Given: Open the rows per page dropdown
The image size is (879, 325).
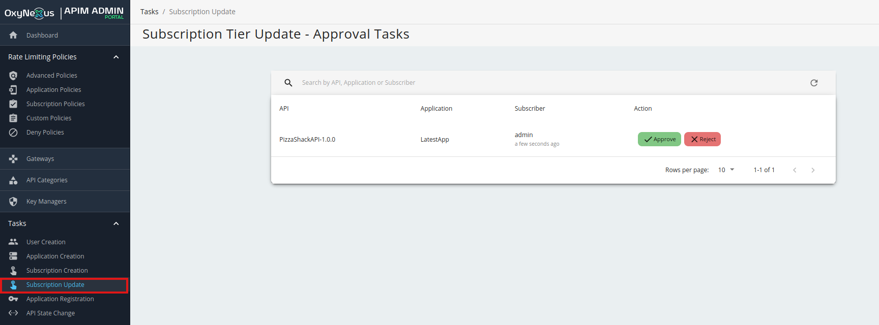Looking at the screenshot, I should pos(726,170).
